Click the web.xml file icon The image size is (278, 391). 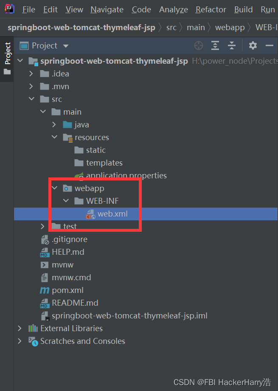(x=90, y=214)
